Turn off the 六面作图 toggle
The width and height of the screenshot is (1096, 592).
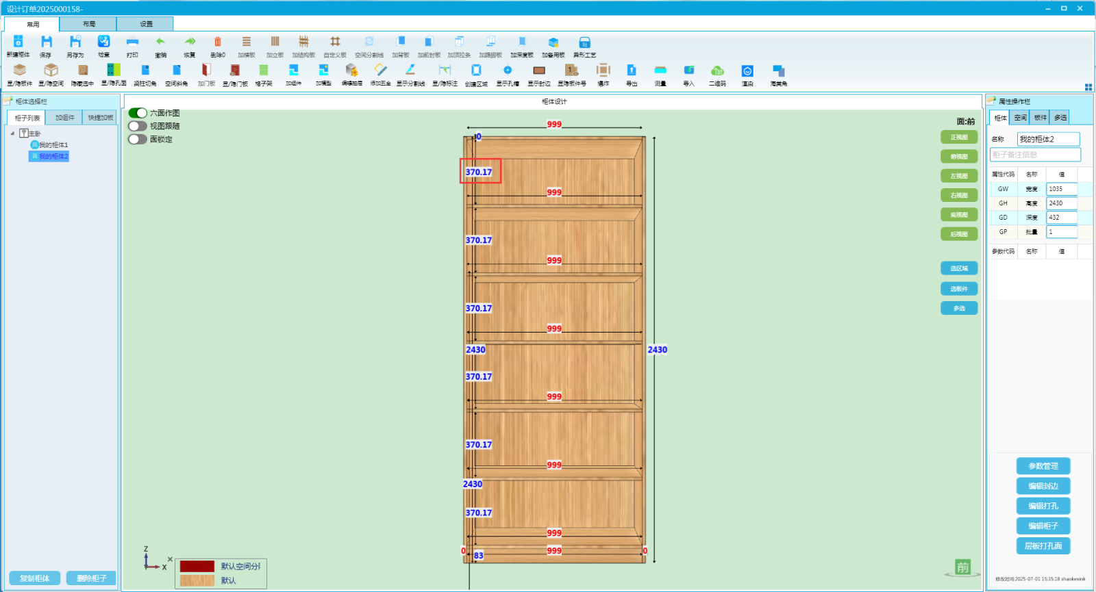[x=138, y=113]
